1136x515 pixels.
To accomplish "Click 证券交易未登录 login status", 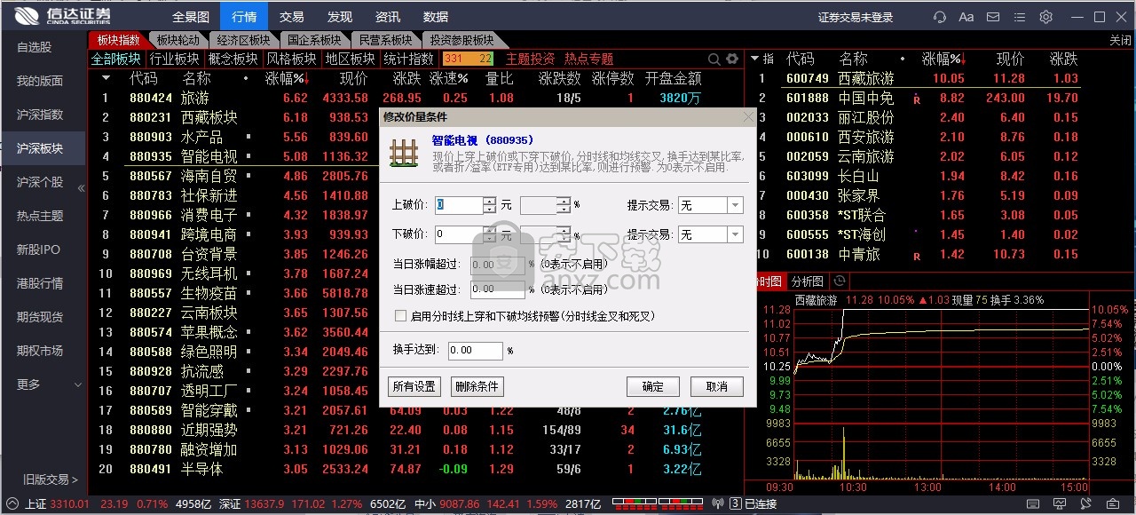I will coord(856,17).
